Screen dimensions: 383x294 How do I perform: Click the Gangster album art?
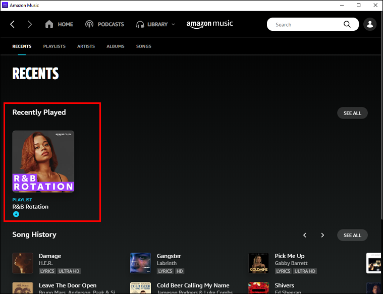point(140,263)
